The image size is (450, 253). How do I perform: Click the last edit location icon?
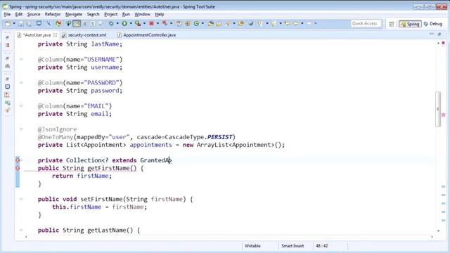coord(288,24)
